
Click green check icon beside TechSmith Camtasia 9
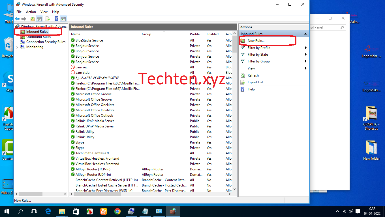73,153
